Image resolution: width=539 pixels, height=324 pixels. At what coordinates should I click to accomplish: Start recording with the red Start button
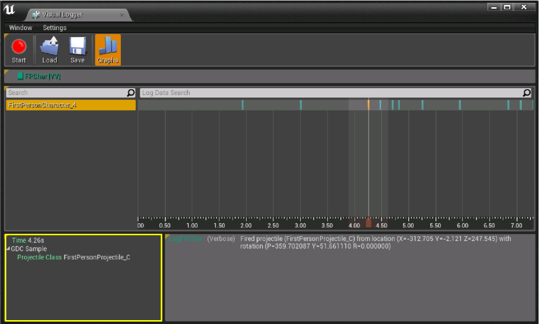click(x=18, y=50)
